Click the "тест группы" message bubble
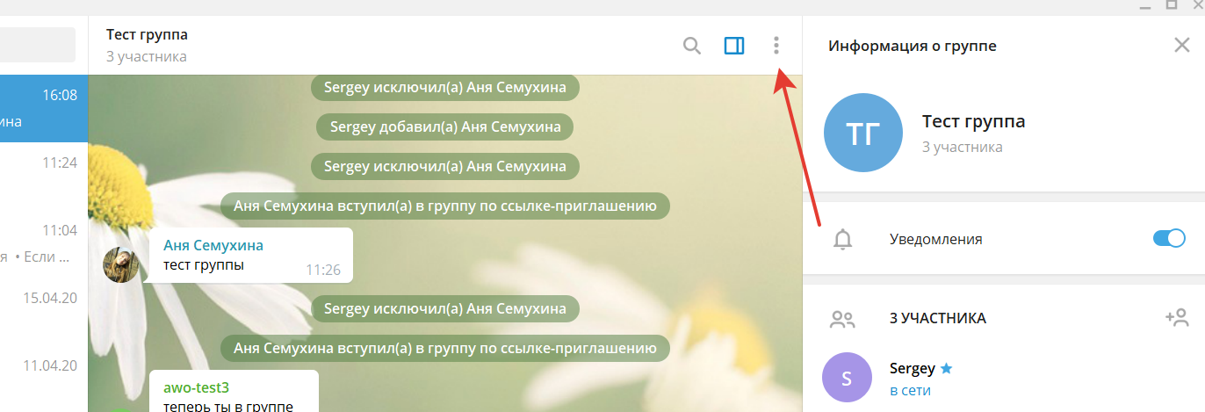The image size is (1205, 412). click(x=249, y=256)
